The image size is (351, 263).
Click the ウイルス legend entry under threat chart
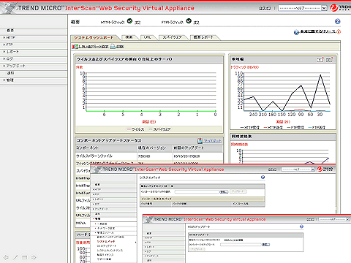135,129
